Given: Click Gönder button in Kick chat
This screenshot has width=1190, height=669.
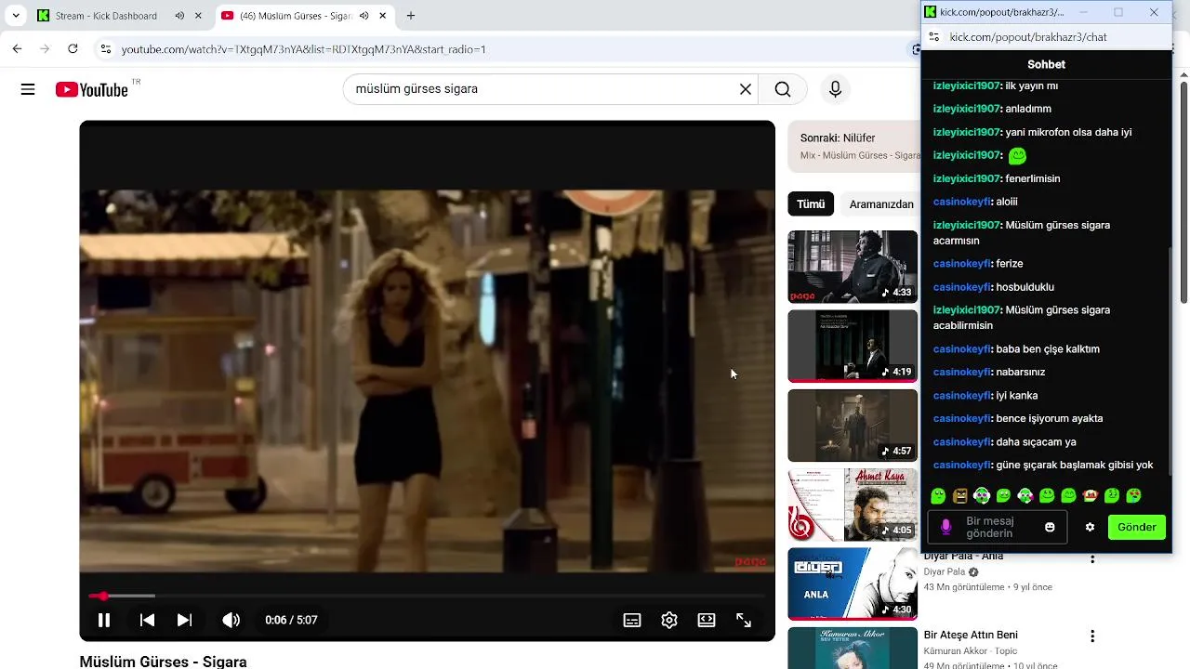Looking at the screenshot, I should point(1137,527).
